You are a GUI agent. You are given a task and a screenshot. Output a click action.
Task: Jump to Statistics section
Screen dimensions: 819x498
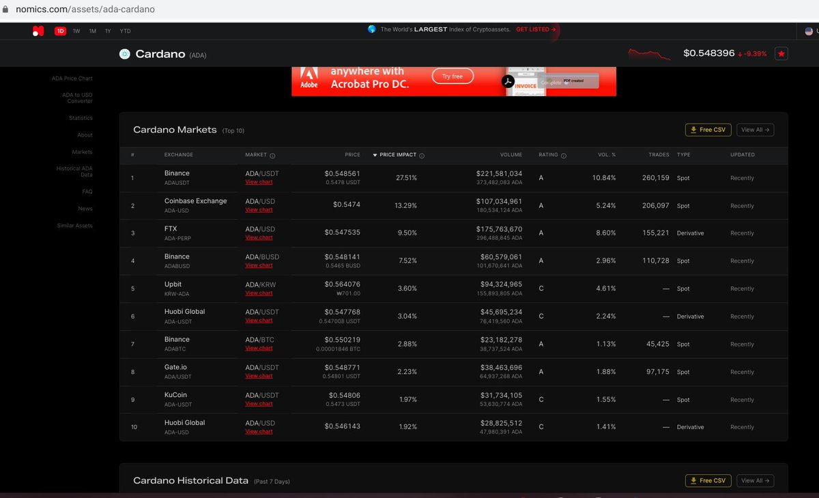[x=81, y=118]
